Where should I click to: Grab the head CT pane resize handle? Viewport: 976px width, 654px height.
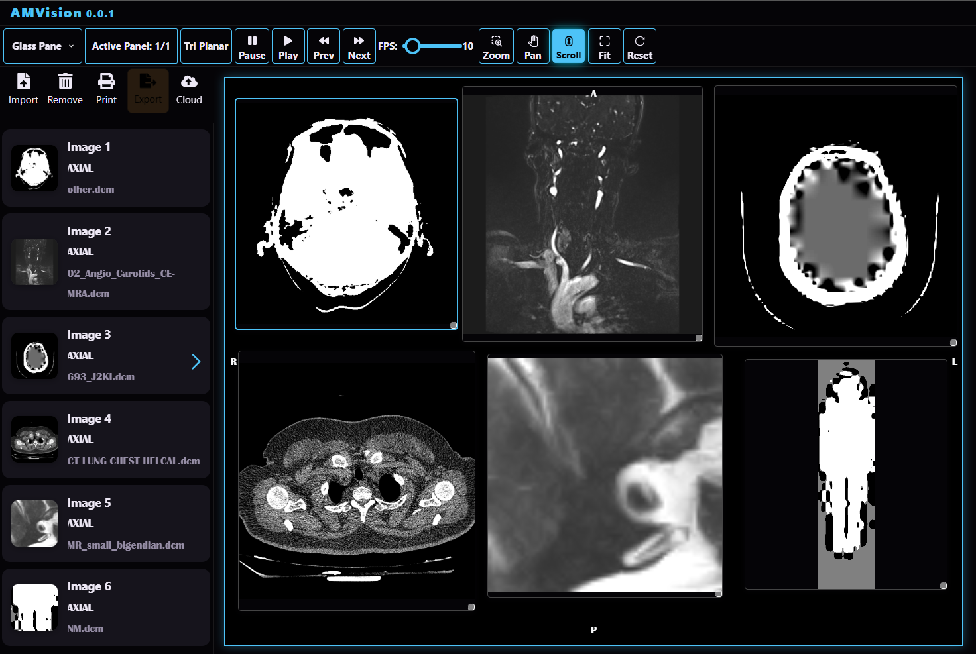[x=454, y=325]
